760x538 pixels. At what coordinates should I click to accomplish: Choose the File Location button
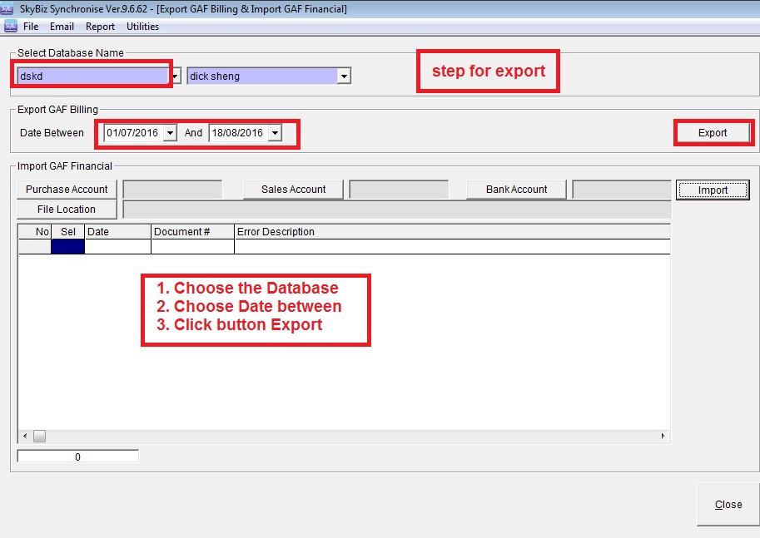(x=67, y=210)
